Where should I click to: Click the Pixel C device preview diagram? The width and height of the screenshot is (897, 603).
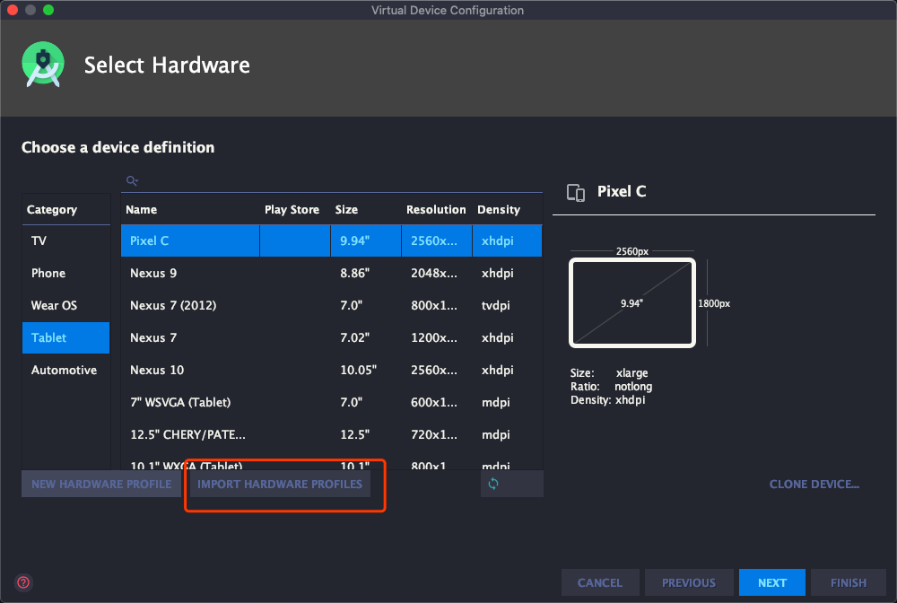pyautogui.click(x=632, y=302)
